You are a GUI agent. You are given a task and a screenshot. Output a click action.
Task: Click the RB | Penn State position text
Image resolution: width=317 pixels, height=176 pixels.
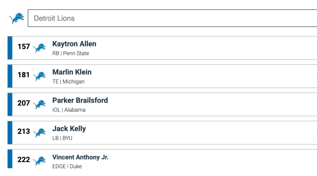pos(71,53)
